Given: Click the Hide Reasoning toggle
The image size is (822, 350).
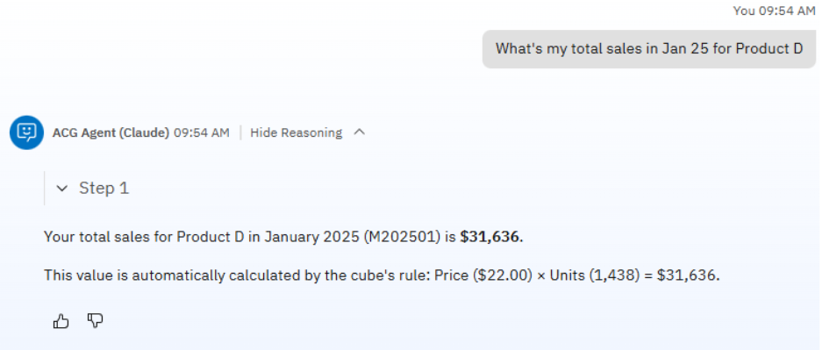Looking at the screenshot, I should coord(296,133).
